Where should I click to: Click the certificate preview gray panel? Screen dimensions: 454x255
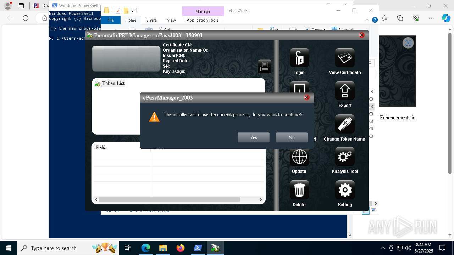126,59
